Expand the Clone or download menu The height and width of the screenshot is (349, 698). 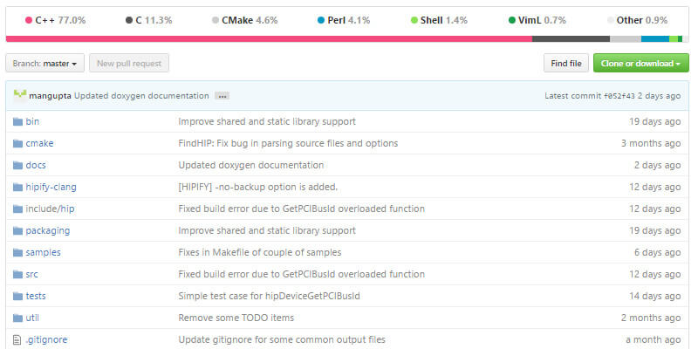click(x=640, y=63)
